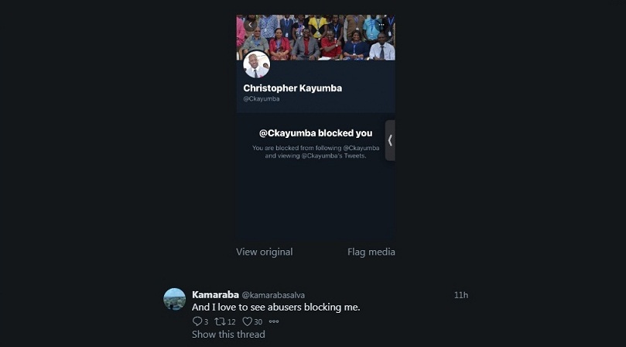The height and width of the screenshot is (347, 626).
Task: Click the back arrow in the screenshot header
Action: (250, 25)
